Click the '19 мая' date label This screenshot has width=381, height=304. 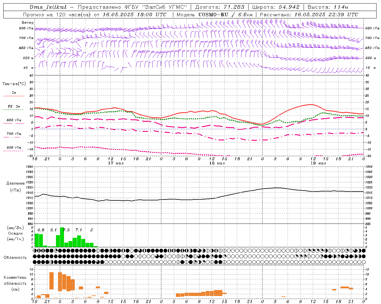[318, 163]
